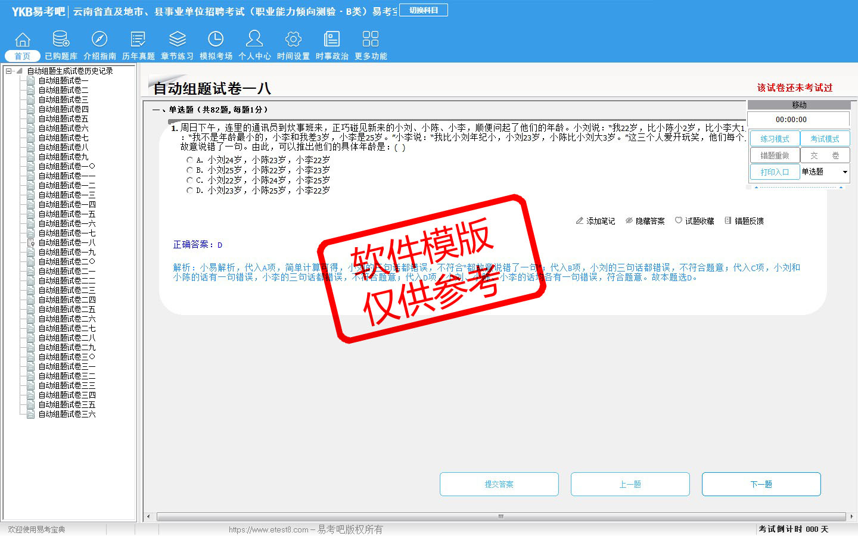The width and height of the screenshot is (858, 536).
Task: Select the 章节练习 layers icon
Action: coord(177,39)
